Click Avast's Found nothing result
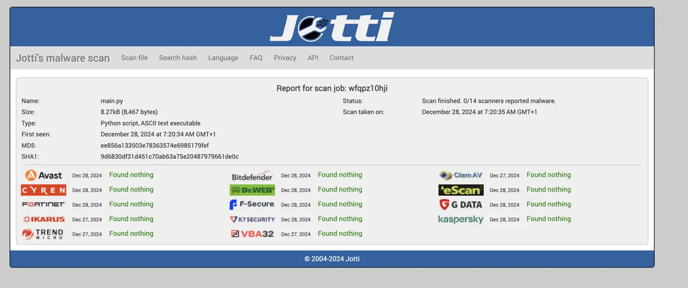This screenshot has height=288, width=688. pyautogui.click(x=131, y=175)
